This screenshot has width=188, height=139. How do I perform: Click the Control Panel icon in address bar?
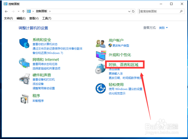click(29, 11)
